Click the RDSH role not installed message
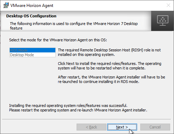Viewport: 174px width, 134px height. (x=109, y=52)
